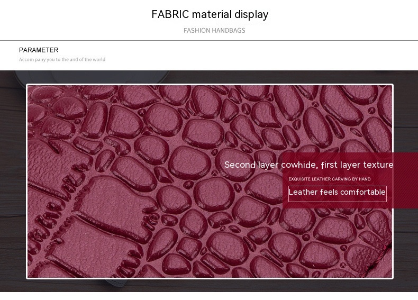Click the "FABRIC material display" heading
This screenshot has width=418, height=300.
pos(210,15)
